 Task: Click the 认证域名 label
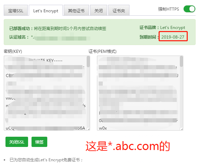[19, 37]
